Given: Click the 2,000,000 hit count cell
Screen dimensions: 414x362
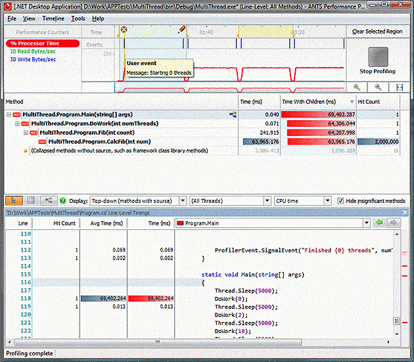Looking at the screenshot, I should [x=379, y=142].
